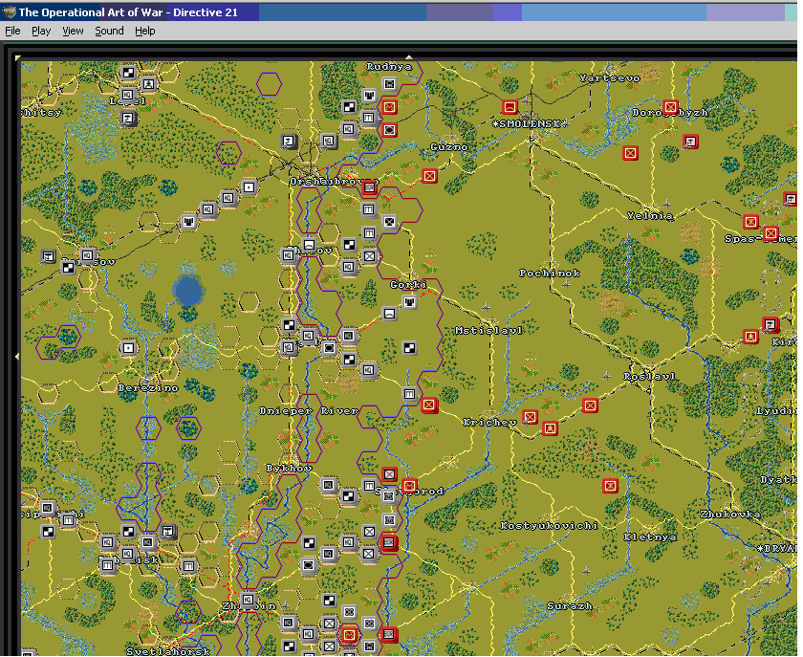803x657 pixels.
Task: Click the application icon in the title bar
Action: [9, 12]
